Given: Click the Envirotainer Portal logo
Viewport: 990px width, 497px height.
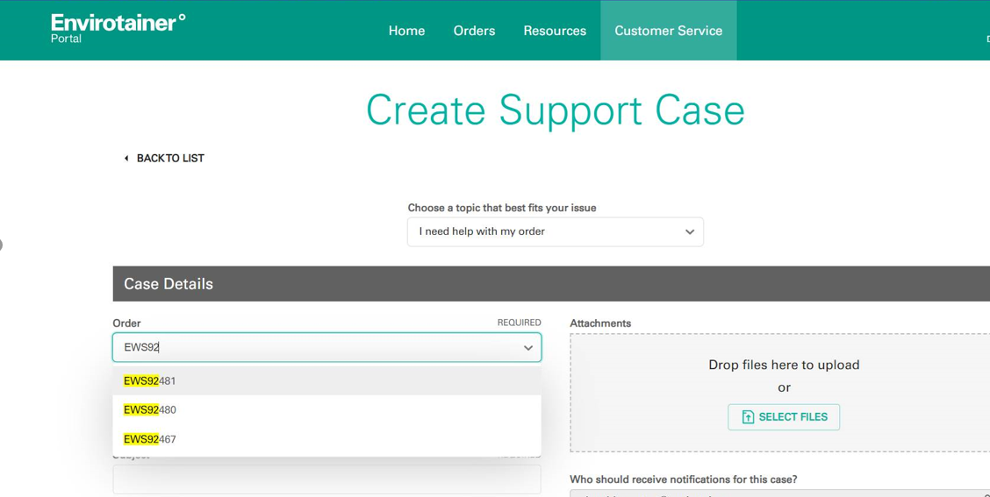Looking at the screenshot, I should (118, 28).
